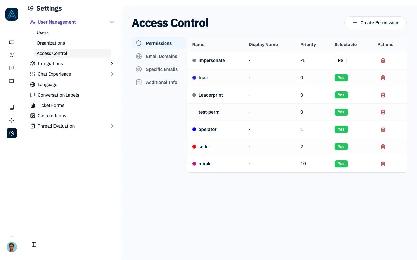Delete the fnac permission via trash icon
The height and width of the screenshot is (260, 417).
click(383, 78)
